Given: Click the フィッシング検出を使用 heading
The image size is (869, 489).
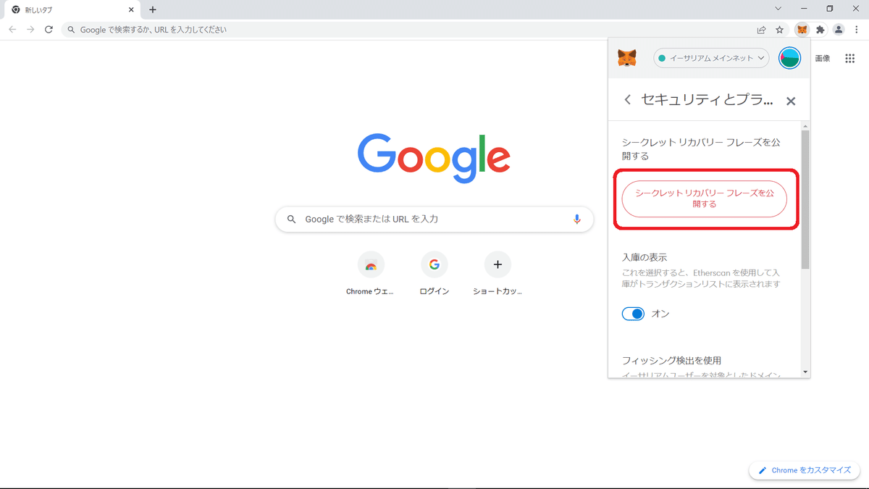Looking at the screenshot, I should (672, 360).
